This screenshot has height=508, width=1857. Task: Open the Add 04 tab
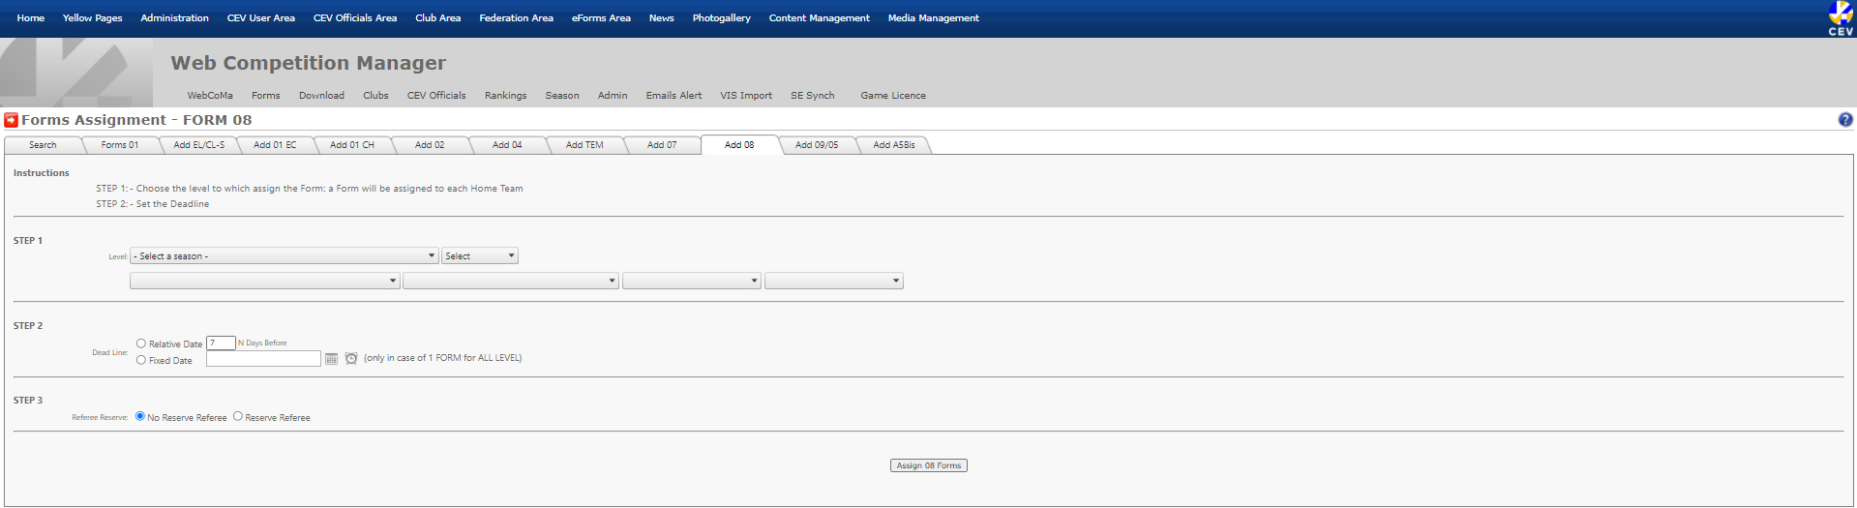tap(507, 145)
